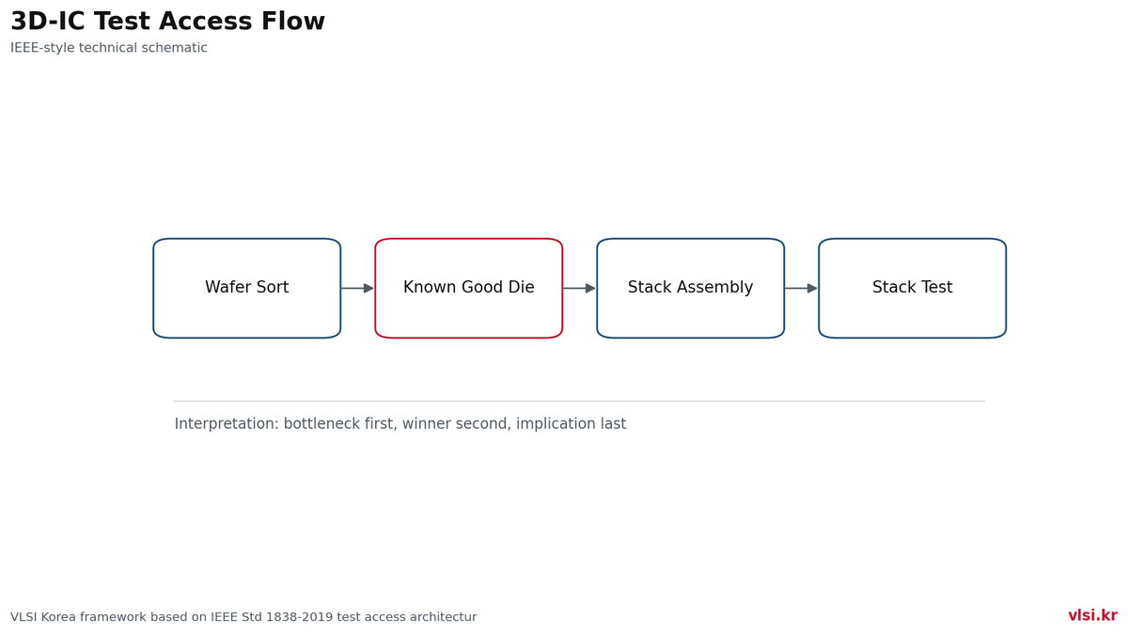1128x634 pixels.
Task: Click the horizontal divider line above the Interpretation text
Action: coord(579,401)
